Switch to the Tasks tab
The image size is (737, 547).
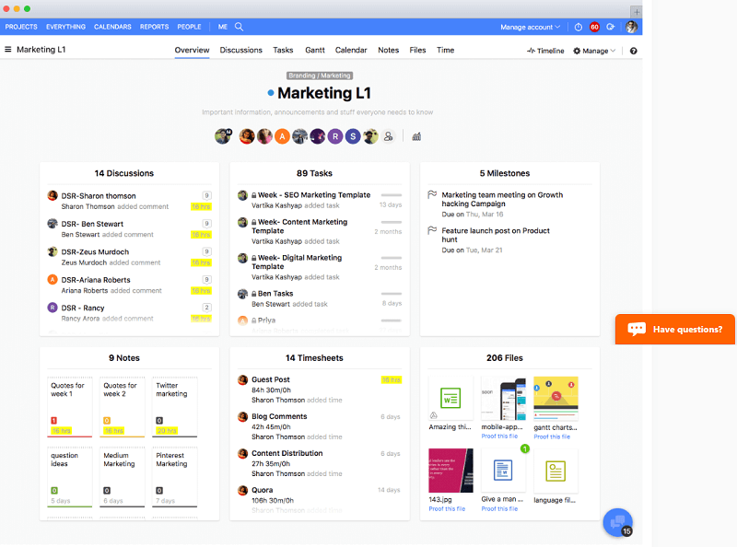click(x=283, y=50)
